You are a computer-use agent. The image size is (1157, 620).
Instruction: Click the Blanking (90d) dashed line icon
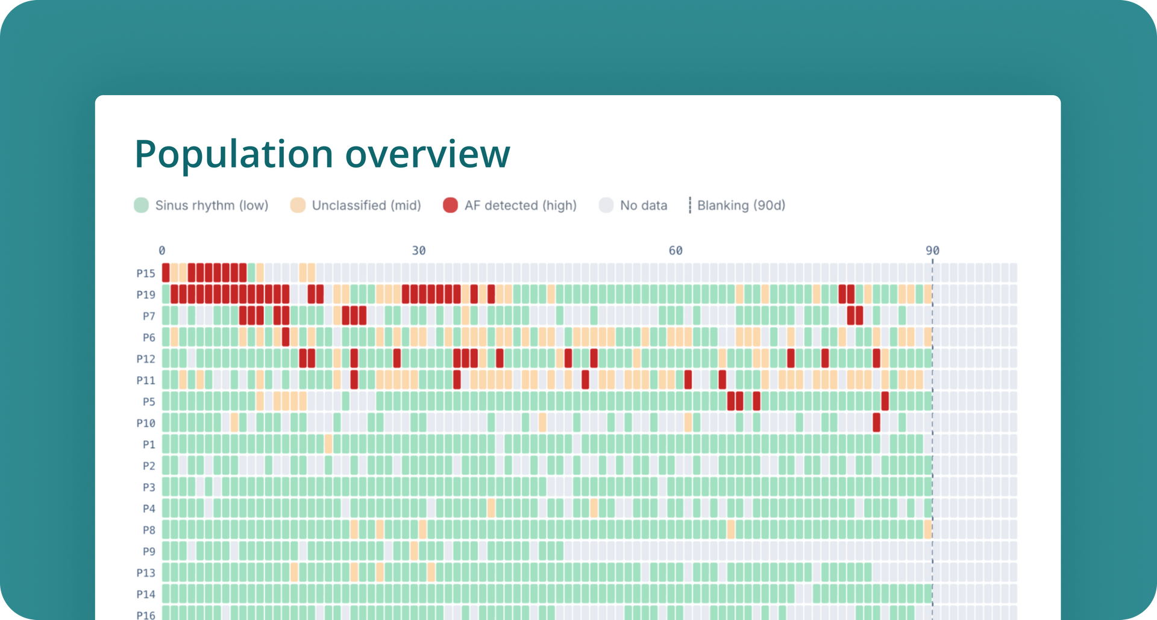pos(689,205)
